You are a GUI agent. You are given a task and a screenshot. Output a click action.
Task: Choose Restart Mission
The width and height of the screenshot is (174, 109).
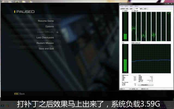pos(45,43)
